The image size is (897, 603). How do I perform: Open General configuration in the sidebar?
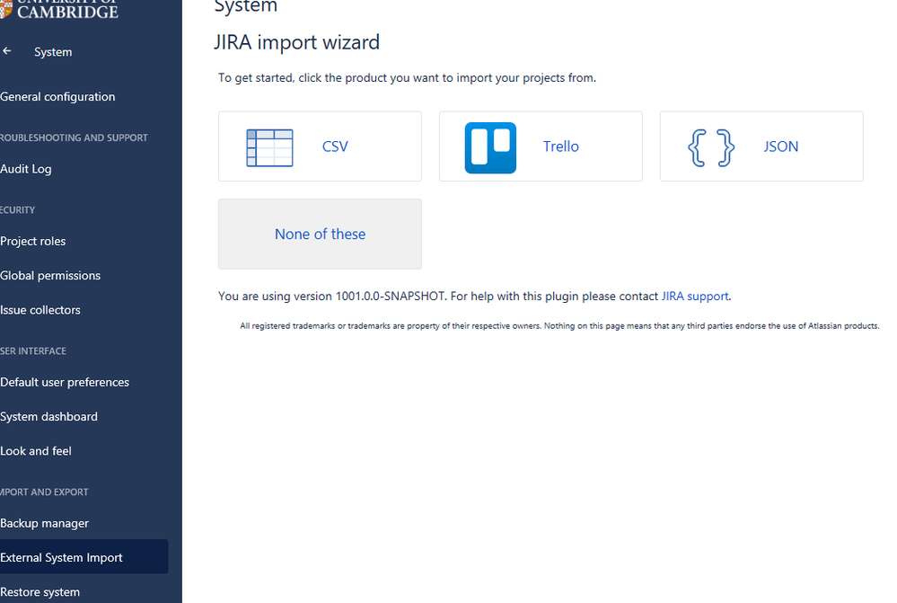57,97
